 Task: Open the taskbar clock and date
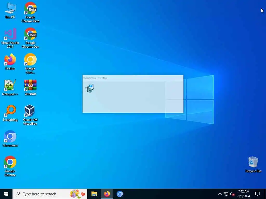(244, 194)
